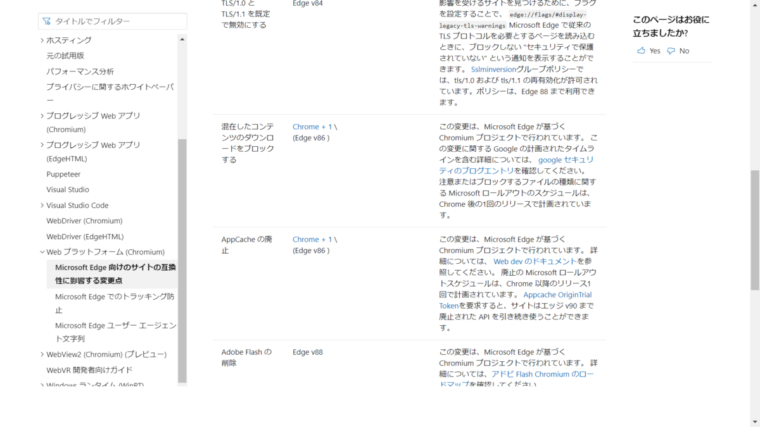This screenshot has height=427, width=760.
Task: Click the filter funnel icon
Action: [x=46, y=21]
